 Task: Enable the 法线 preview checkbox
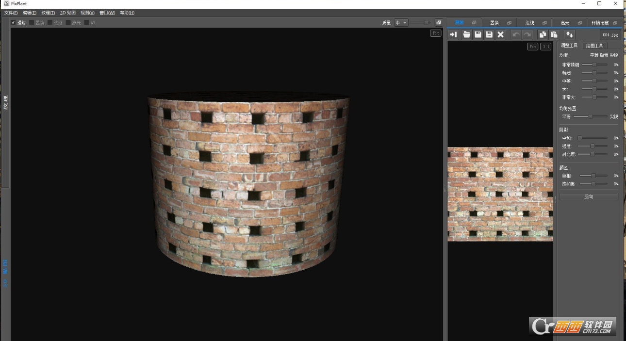pyautogui.click(x=50, y=22)
